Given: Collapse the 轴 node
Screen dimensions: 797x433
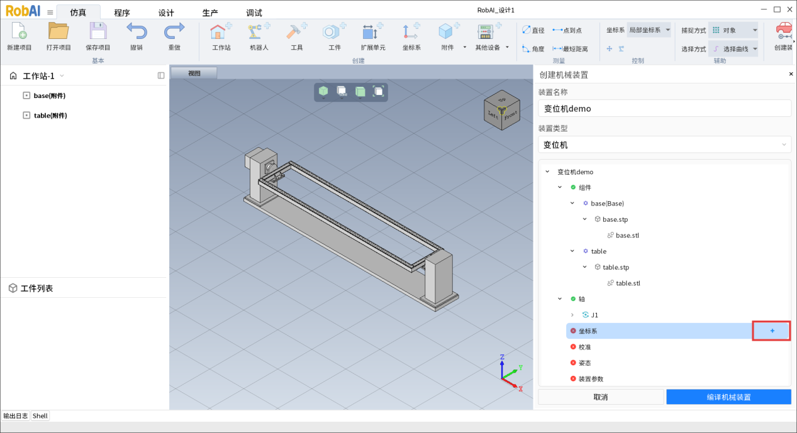Looking at the screenshot, I should (560, 299).
